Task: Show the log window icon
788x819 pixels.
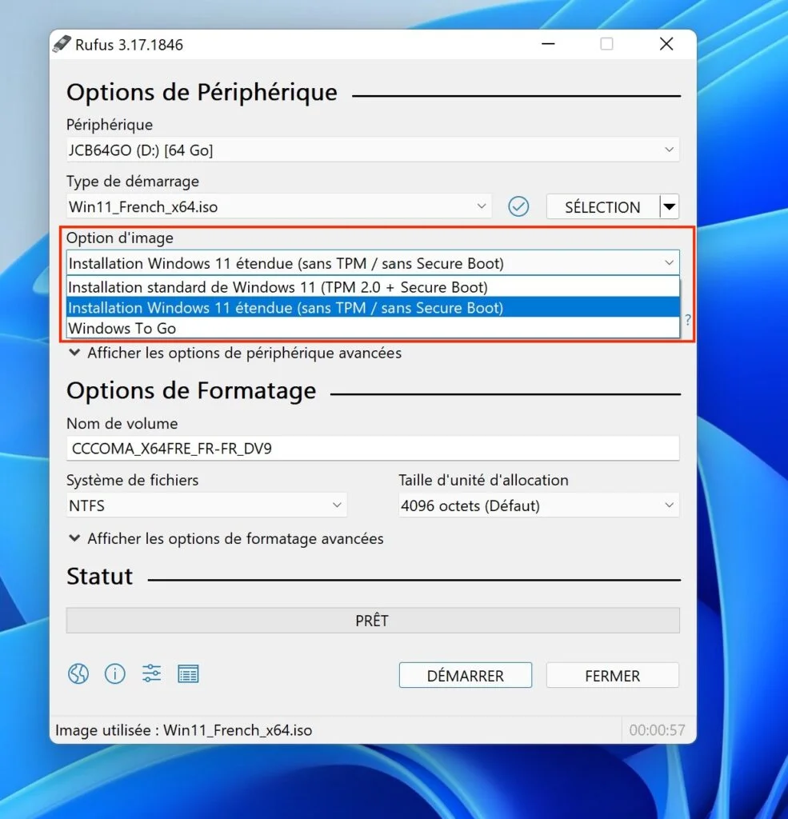Action: point(188,674)
